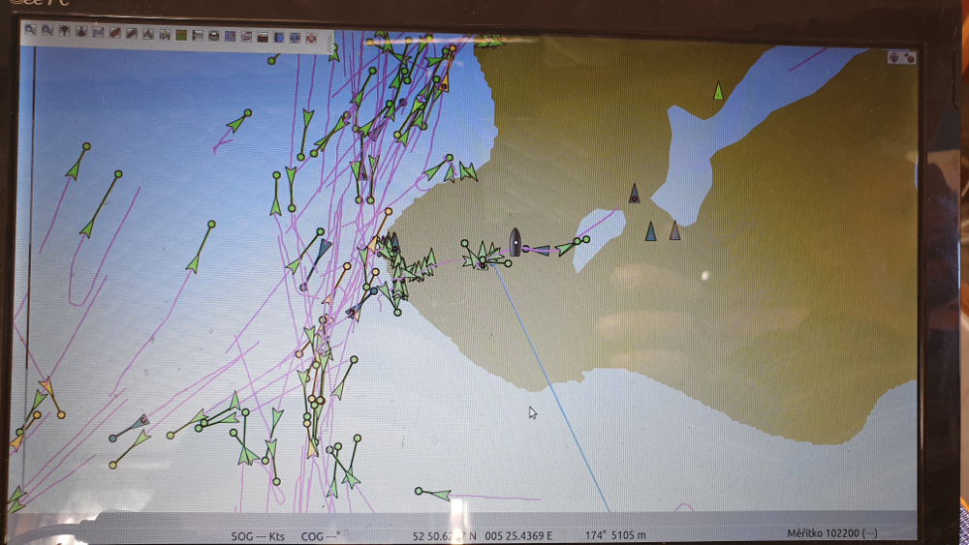Select the grey own-ship marker on chart
This screenshot has height=545, width=969.
(x=516, y=241)
